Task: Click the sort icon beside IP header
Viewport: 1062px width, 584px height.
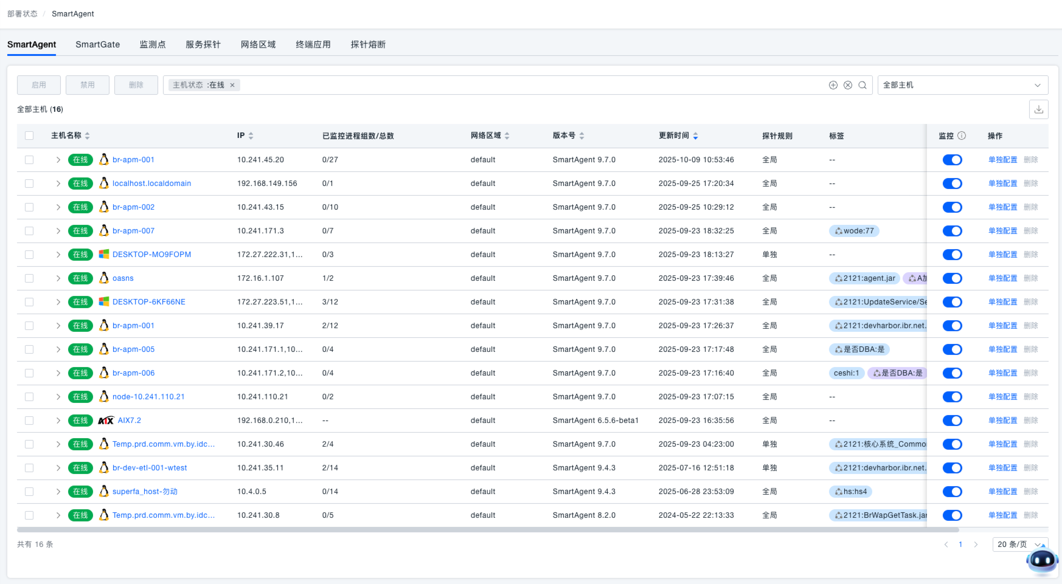Action: point(251,136)
